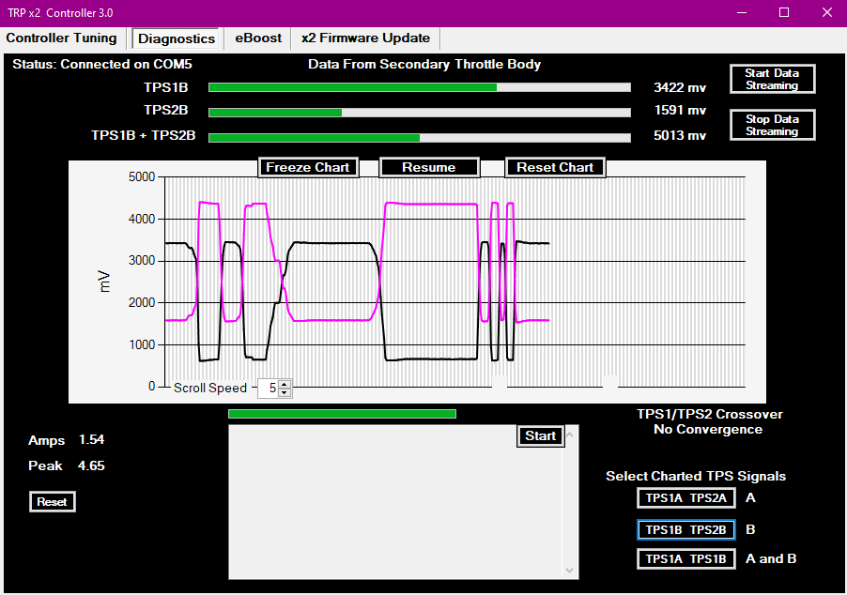
Task: Click the No Convergence crossover status
Action: click(x=708, y=429)
